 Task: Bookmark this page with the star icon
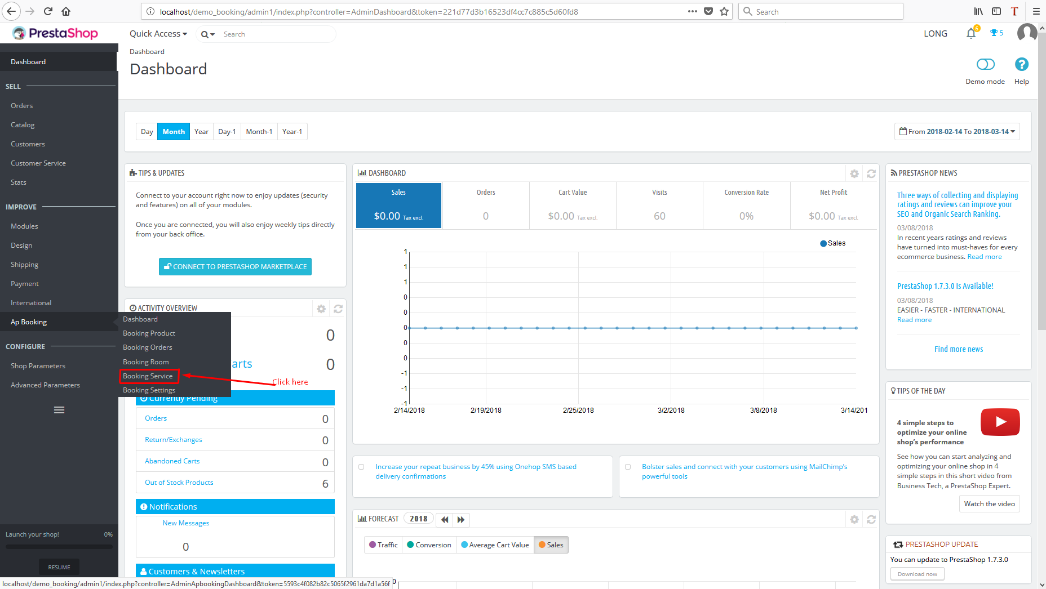[x=724, y=11]
